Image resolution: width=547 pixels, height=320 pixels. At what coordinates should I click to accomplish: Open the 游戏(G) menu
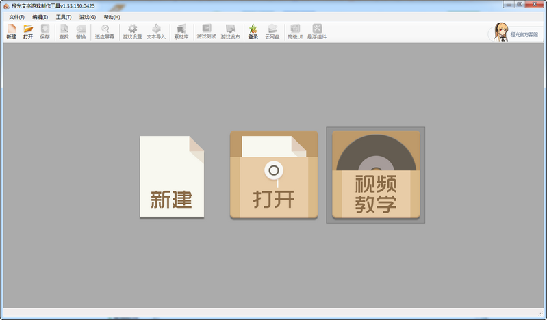click(87, 17)
